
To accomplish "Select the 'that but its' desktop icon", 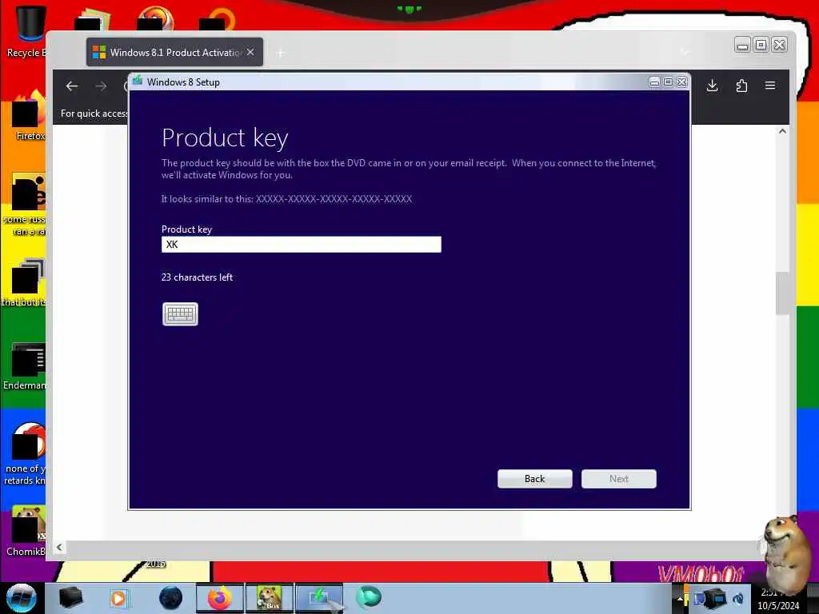I will [25, 282].
